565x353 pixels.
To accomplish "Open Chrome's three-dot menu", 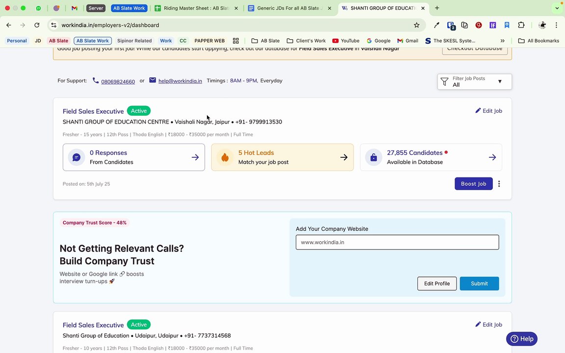I will point(556,25).
